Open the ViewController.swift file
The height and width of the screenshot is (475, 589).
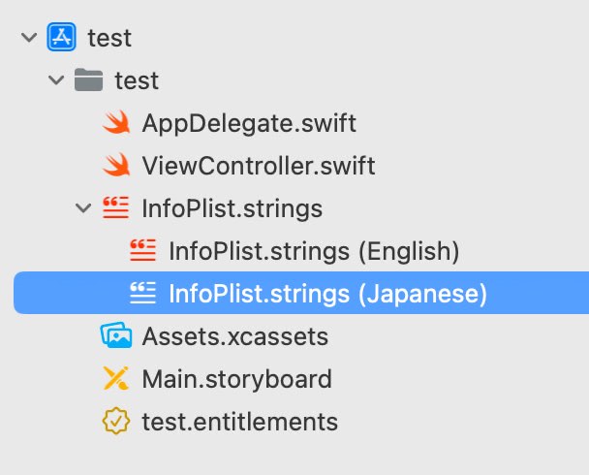click(x=259, y=166)
